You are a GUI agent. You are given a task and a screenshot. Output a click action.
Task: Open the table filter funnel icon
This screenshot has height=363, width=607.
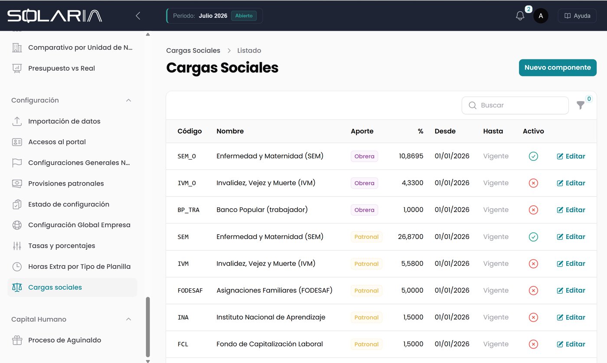[x=581, y=105]
